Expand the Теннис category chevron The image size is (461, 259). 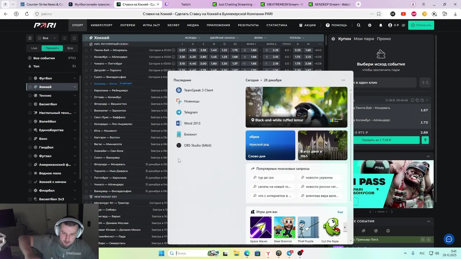click(x=75, y=95)
